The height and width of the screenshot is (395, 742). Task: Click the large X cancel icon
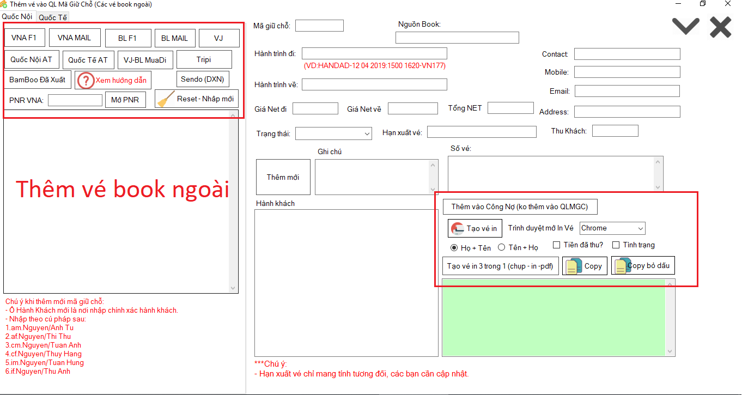(x=720, y=27)
